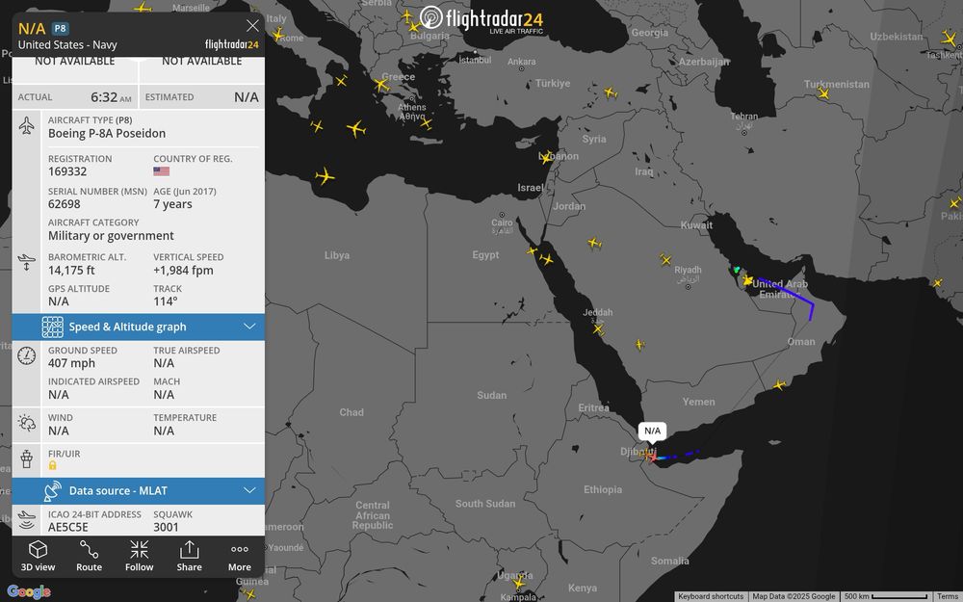
Task: Click the serial number 62698
Action: click(65, 204)
